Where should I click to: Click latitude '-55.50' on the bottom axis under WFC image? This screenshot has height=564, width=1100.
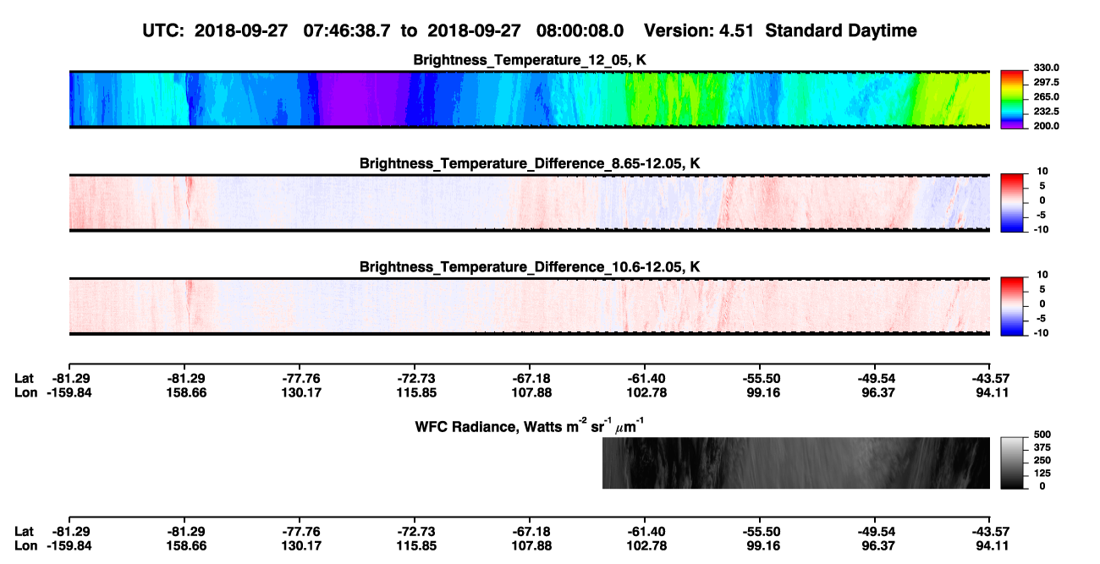[760, 531]
